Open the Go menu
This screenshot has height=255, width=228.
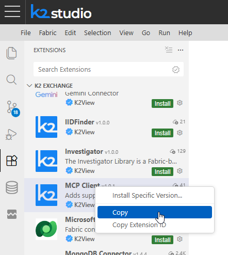[146, 33]
